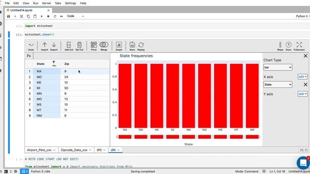
Task: Close the Untitled14.ipynb tab
Action: [x=48, y=10]
